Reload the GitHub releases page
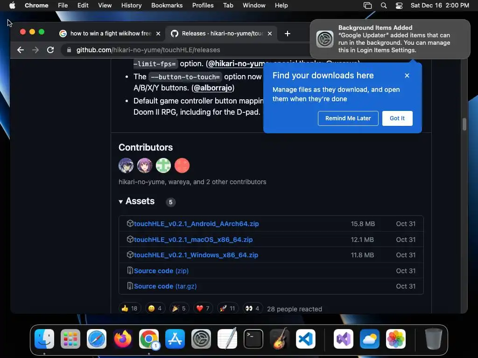The image size is (478, 358). (x=50, y=50)
